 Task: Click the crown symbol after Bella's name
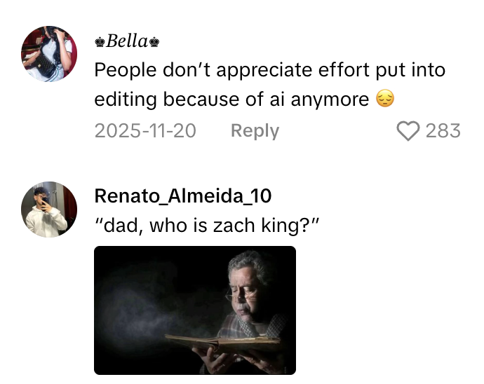click(x=154, y=42)
